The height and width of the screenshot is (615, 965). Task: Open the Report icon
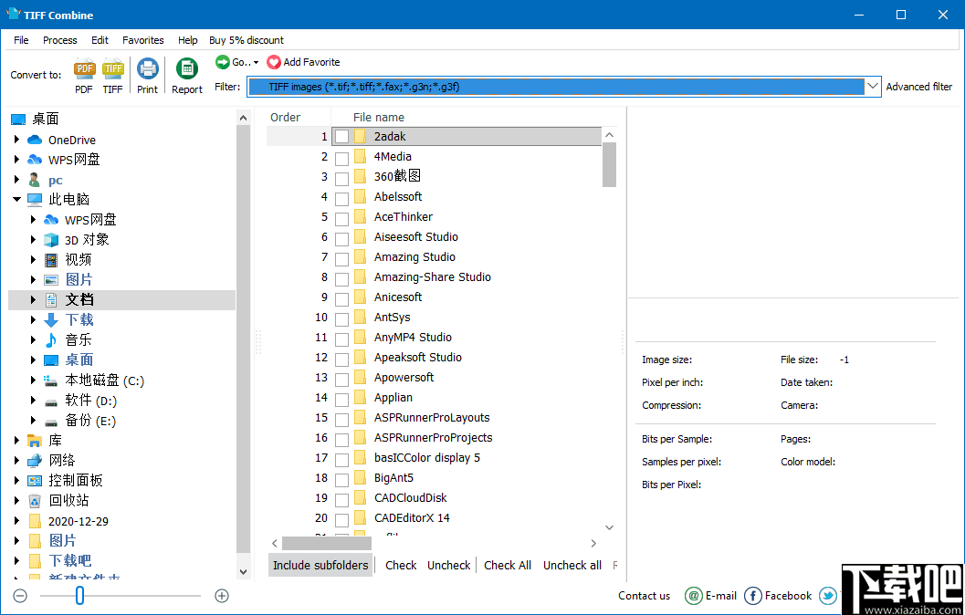[186, 68]
